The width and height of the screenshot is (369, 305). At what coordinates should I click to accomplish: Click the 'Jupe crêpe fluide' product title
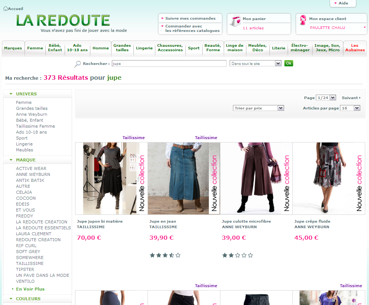[x=312, y=222]
